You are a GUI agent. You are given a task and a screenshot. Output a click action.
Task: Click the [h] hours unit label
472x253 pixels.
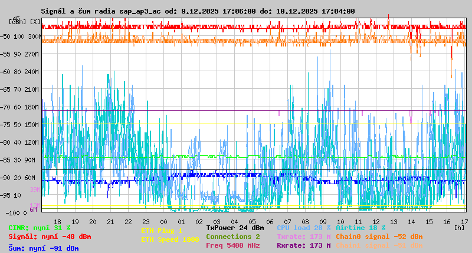pos(459,228)
